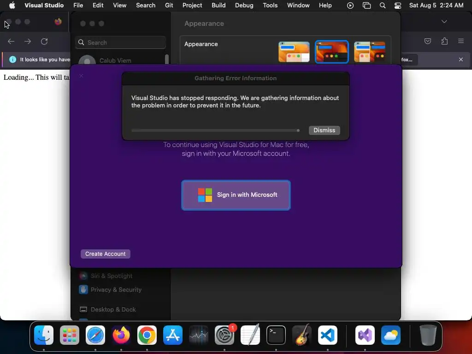Click Firefox forward arrow button

tap(28, 41)
